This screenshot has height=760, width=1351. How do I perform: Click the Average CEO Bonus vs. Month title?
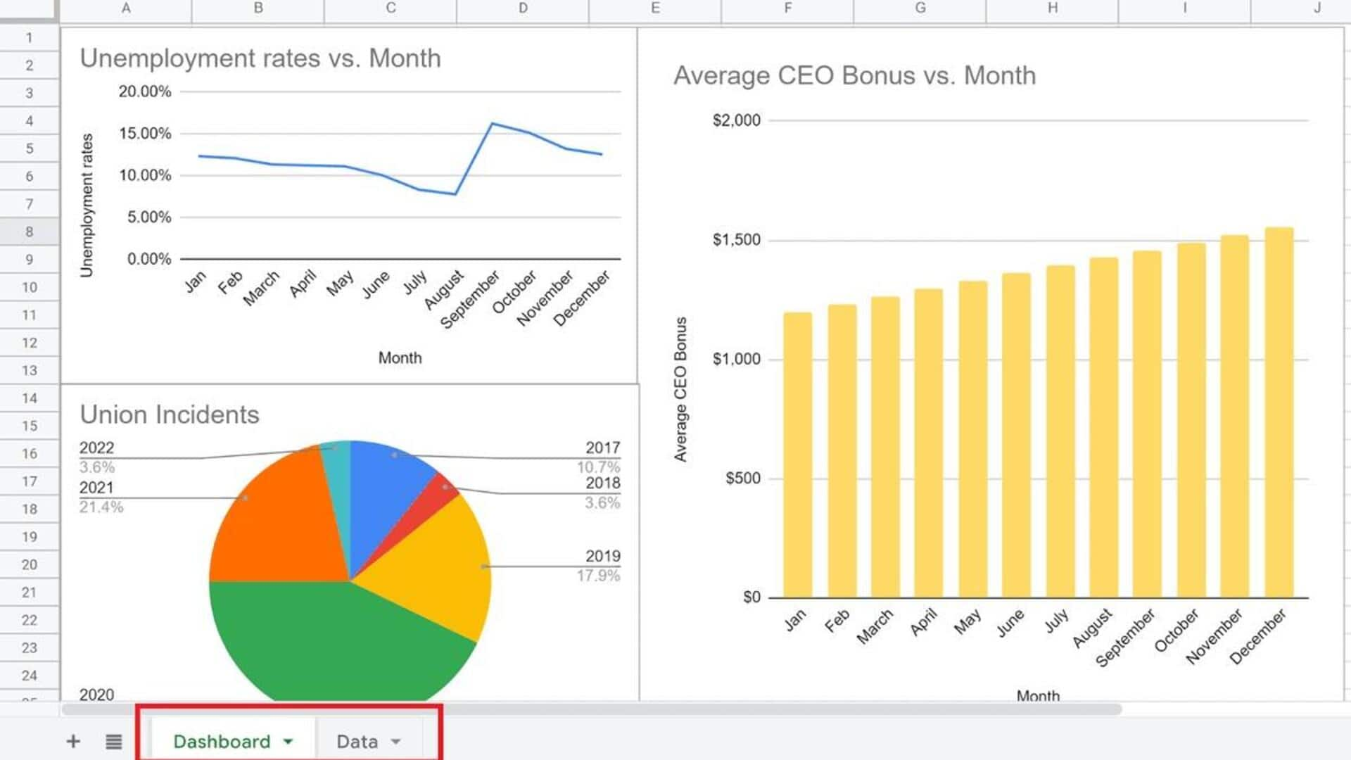point(855,75)
